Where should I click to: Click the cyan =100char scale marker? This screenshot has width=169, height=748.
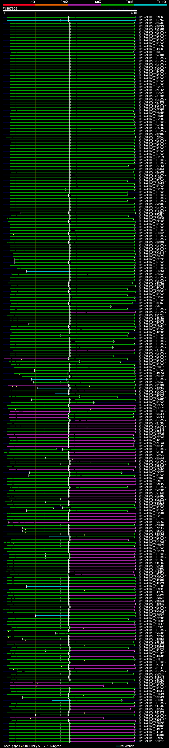coord(126,746)
